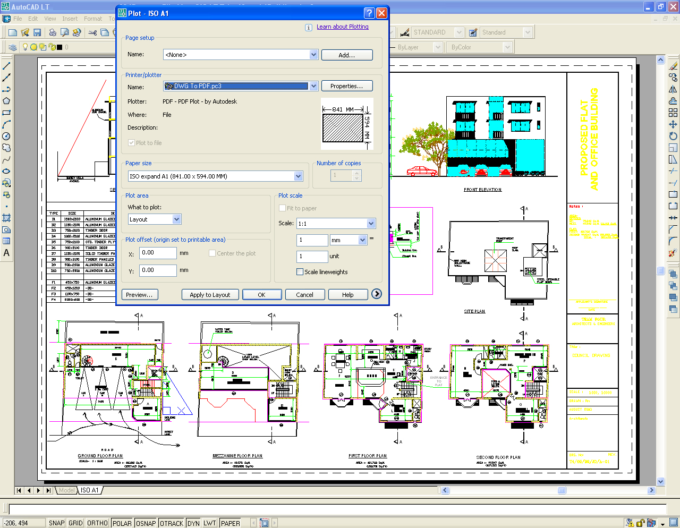
Task: Click the Multiline Text tool
Action: pyautogui.click(x=6, y=253)
